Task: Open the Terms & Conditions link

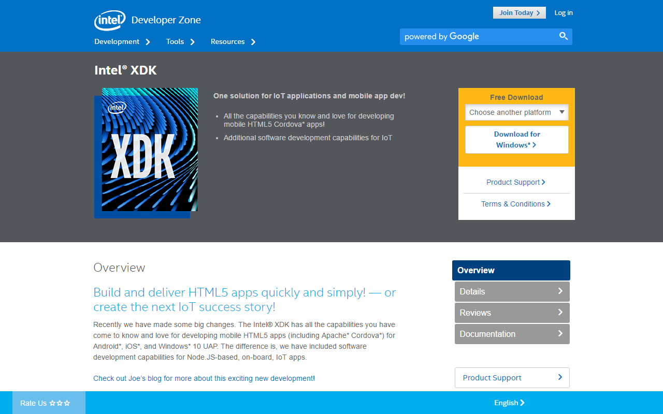Action: (516, 204)
